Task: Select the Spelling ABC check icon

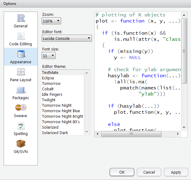Action: [x=21, y=126]
